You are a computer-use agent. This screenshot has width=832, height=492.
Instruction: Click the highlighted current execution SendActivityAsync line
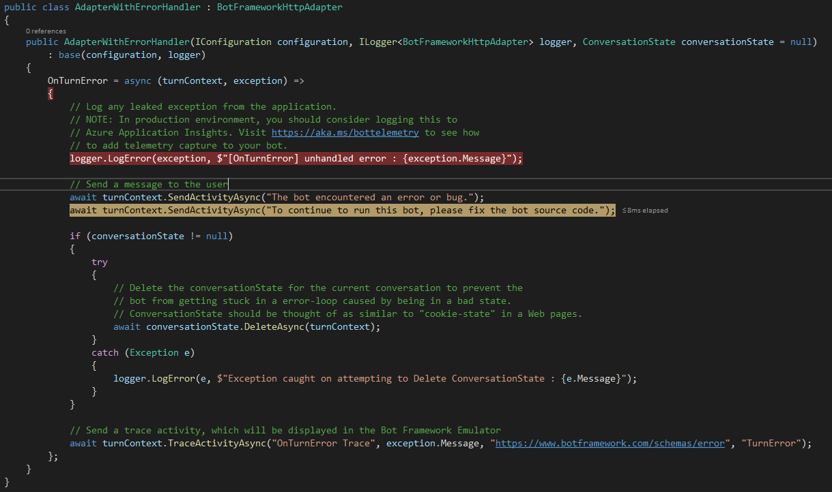tap(343, 210)
